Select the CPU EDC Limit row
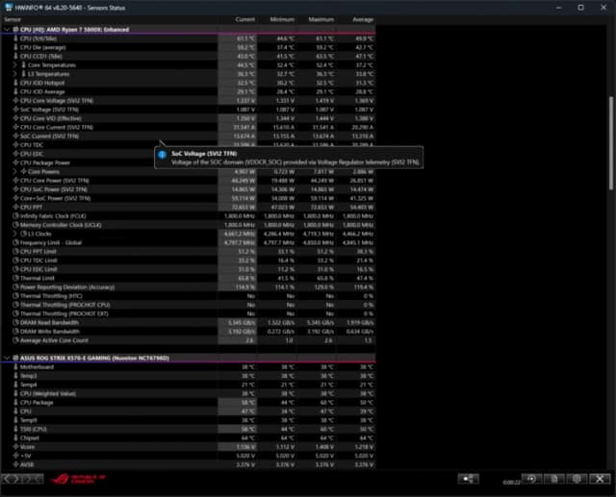 click(189, 269)
